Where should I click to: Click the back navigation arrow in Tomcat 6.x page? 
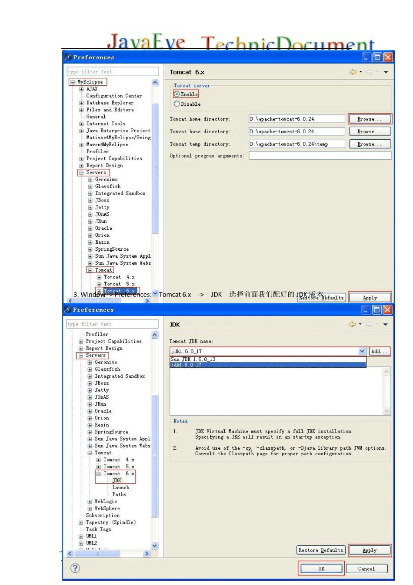click(353, 72)
